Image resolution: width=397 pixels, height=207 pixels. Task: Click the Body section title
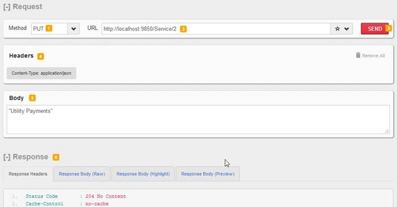[16, 98]
